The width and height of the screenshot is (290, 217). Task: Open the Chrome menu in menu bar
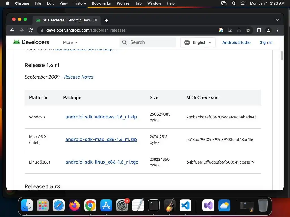[x=22, y=3]
